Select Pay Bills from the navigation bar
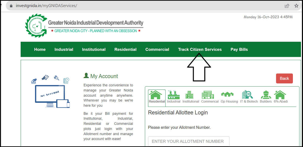This screenshot has width=303, height=147. click(x=239, y=49)
